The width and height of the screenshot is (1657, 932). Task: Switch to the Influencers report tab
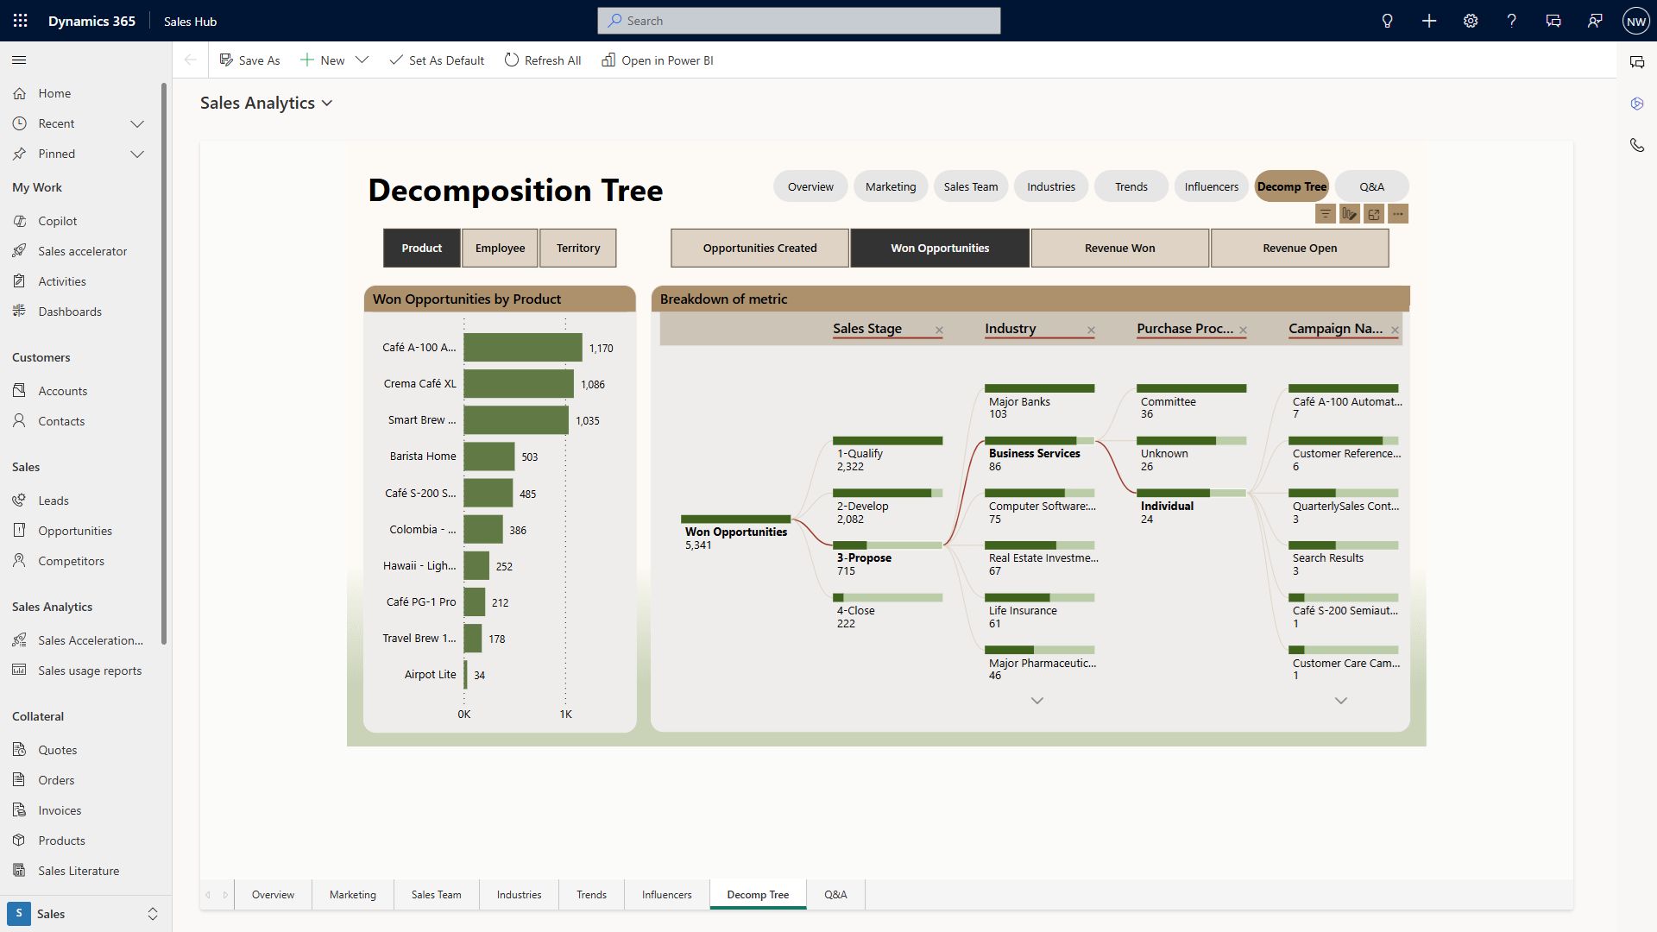(x=1211, y=186)
